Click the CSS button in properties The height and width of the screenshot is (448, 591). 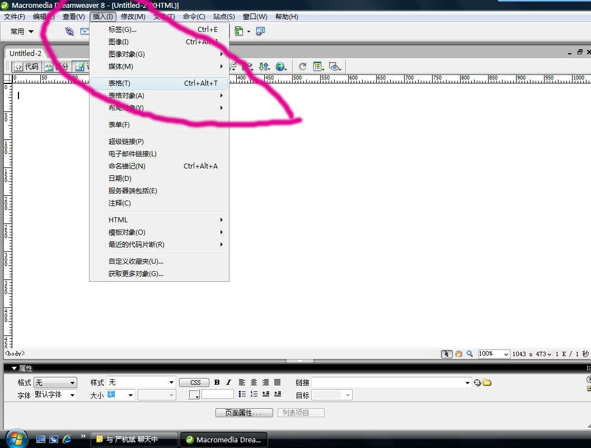click(x=194, y=382)
